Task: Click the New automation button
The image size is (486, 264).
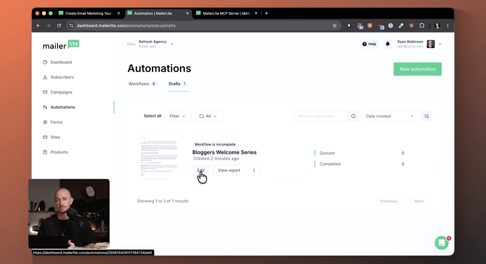Action: pos(418,69)
